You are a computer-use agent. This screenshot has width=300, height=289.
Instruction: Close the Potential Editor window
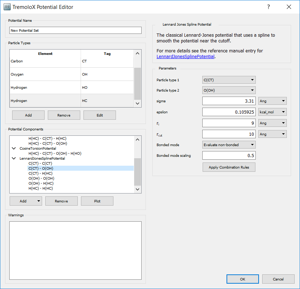coord(289,7)
